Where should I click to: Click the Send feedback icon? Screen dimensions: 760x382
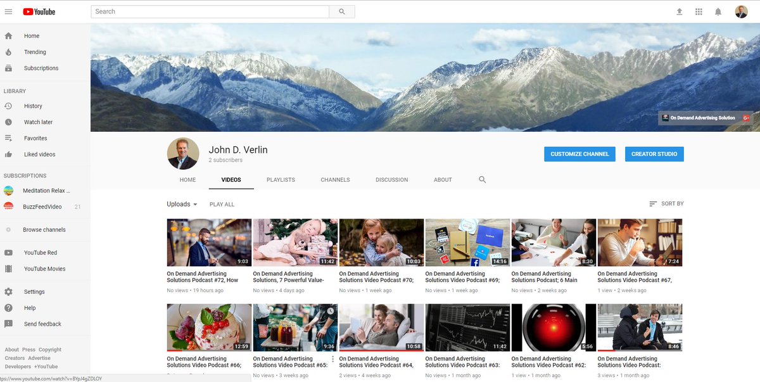pos(8,324)
